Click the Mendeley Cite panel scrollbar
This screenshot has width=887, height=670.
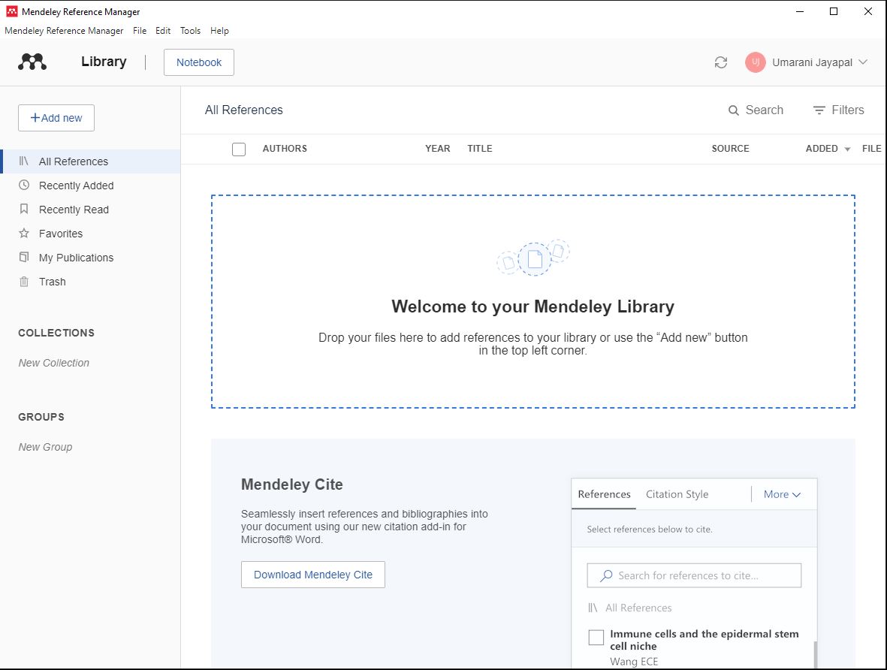(x=815, y=655)
